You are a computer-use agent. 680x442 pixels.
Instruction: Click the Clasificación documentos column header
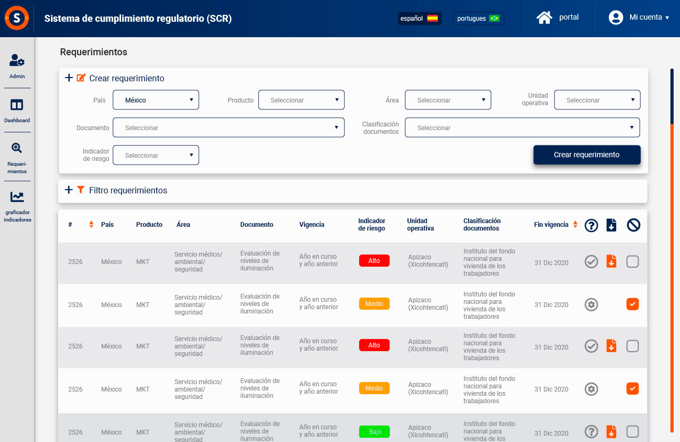coord(482,225)
